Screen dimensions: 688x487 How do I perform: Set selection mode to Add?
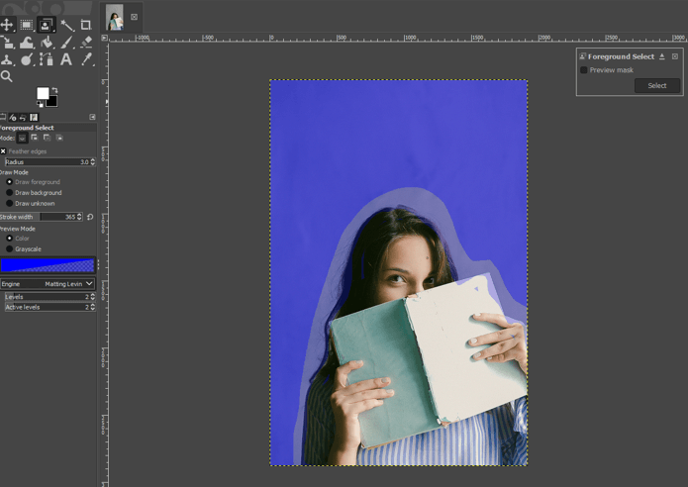tap(35, 138)
